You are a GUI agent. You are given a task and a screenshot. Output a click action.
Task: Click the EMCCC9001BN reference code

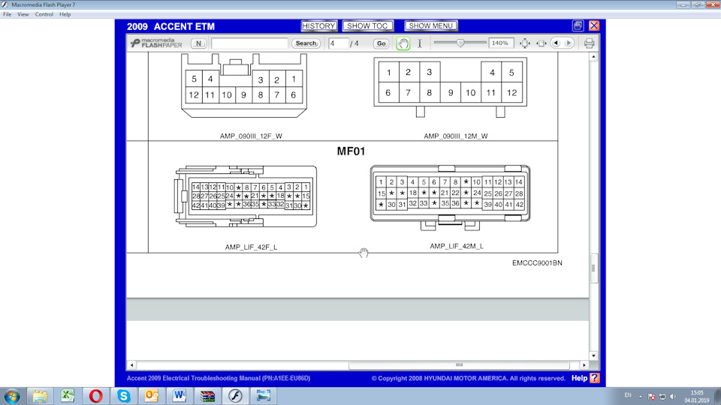[x=537, y=263]
